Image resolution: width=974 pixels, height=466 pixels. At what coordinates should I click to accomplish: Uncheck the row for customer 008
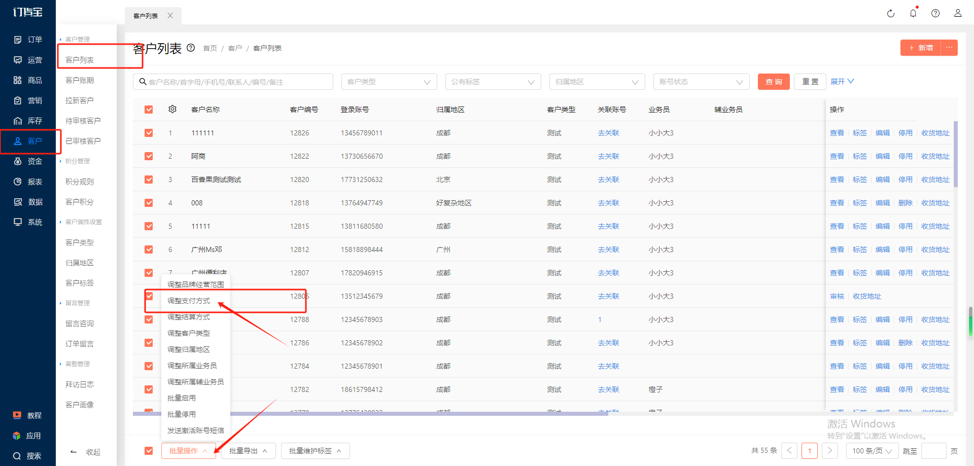pyautogui.click(x=149, y=203)
